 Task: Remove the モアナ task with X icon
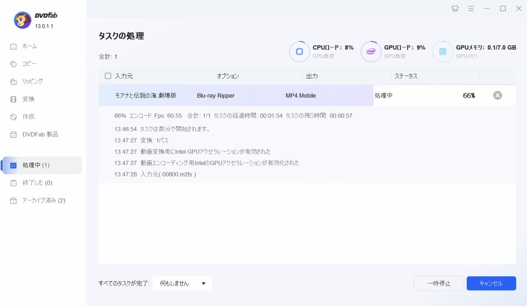point(498,95)
